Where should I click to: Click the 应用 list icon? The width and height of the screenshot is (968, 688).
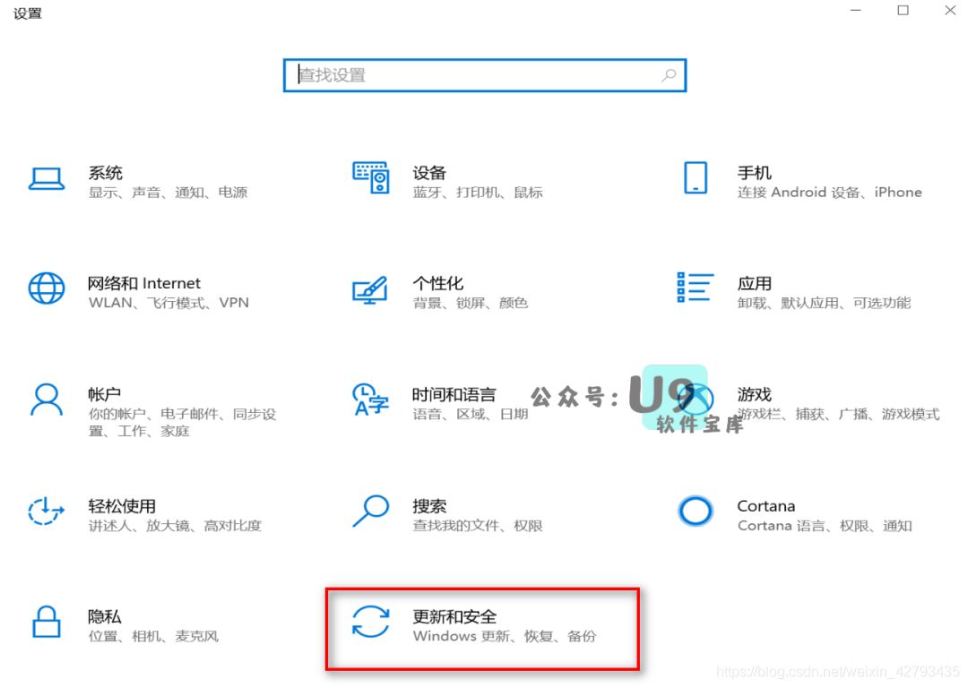coord(696,288)
